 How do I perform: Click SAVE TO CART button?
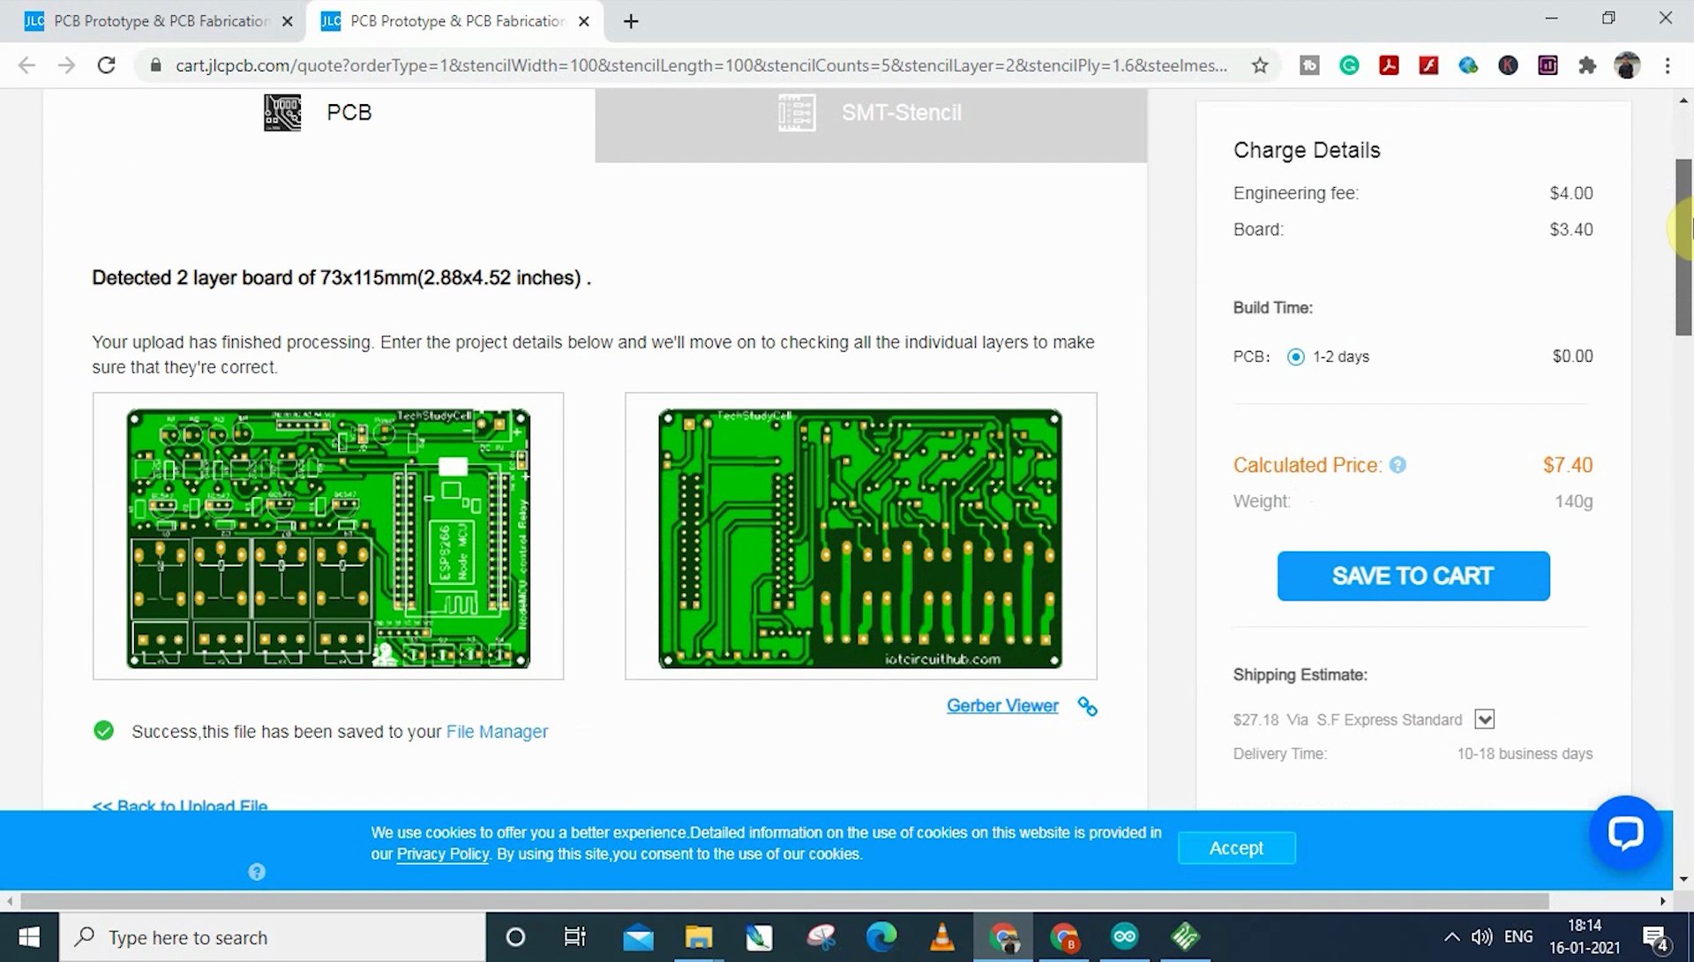click(1413, 575)
